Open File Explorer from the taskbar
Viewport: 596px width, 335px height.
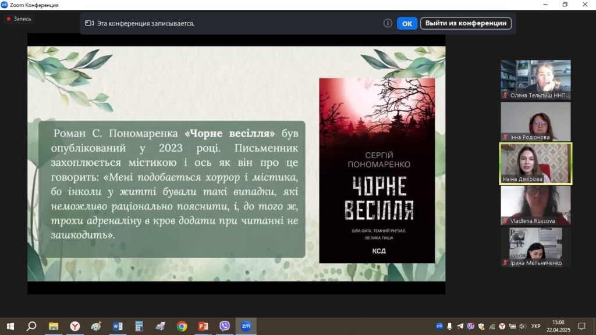[x=53, y=326]
